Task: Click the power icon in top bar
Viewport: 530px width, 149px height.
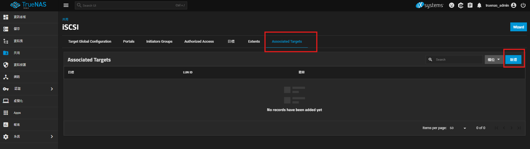Action: pyautogui.click(x=523, y=5)
